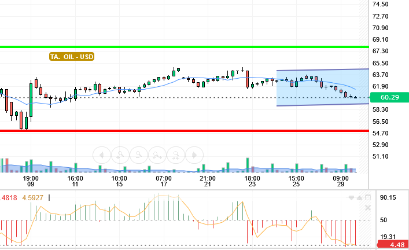Image resolution: width=409 pixels, height=250 pixels.
Task: Click the time axis label 15:00 25
Action: click(296, 181)
